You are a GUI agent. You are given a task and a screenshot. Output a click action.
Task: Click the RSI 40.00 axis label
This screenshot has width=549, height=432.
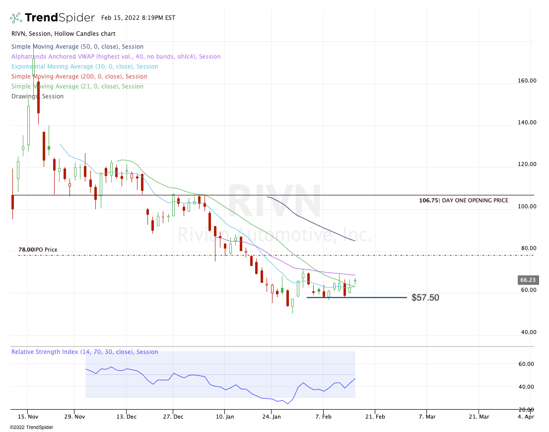click(526, 387)
